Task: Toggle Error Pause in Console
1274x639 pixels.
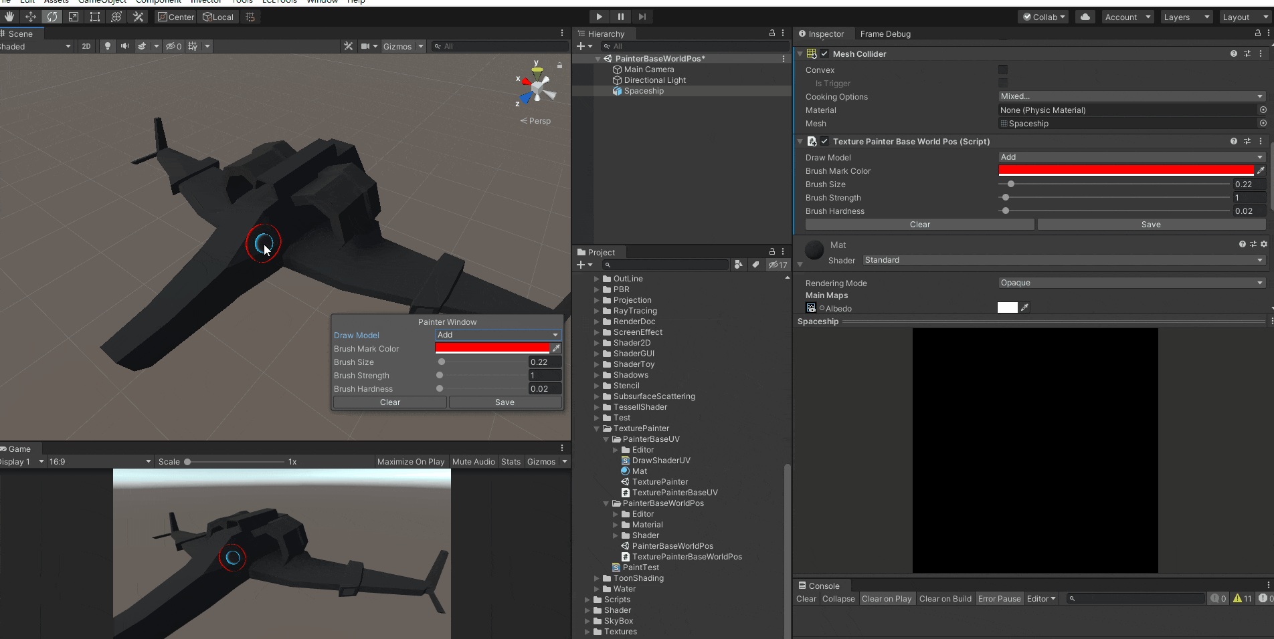Action: coord(1000,598)
